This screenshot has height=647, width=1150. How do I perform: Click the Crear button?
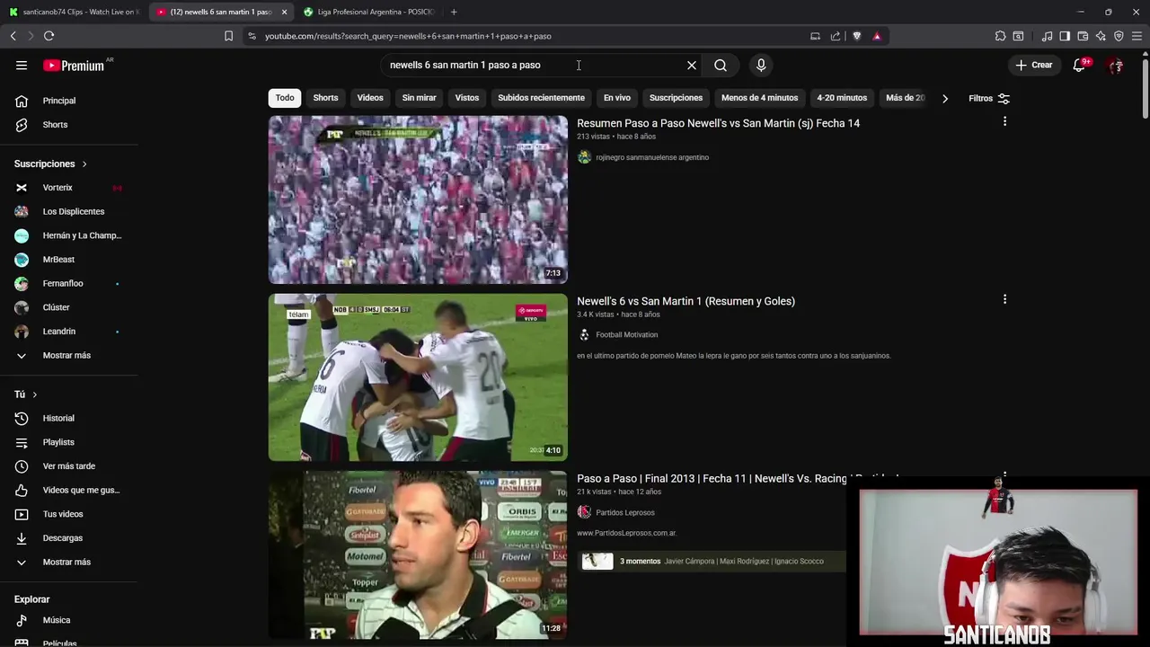tap(1033, 65)
